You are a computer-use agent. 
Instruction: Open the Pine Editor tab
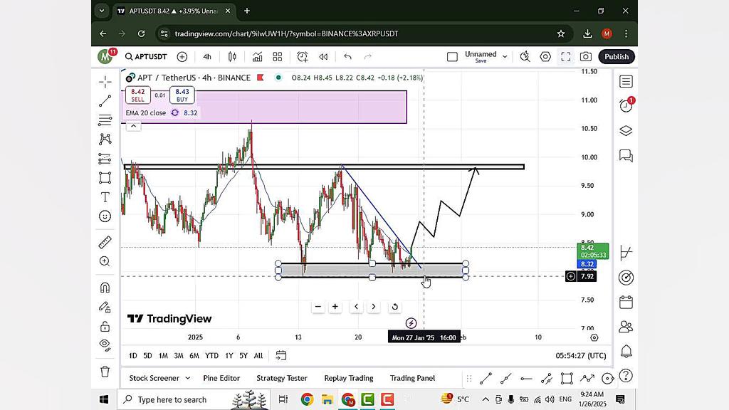(x=221, y=378)
